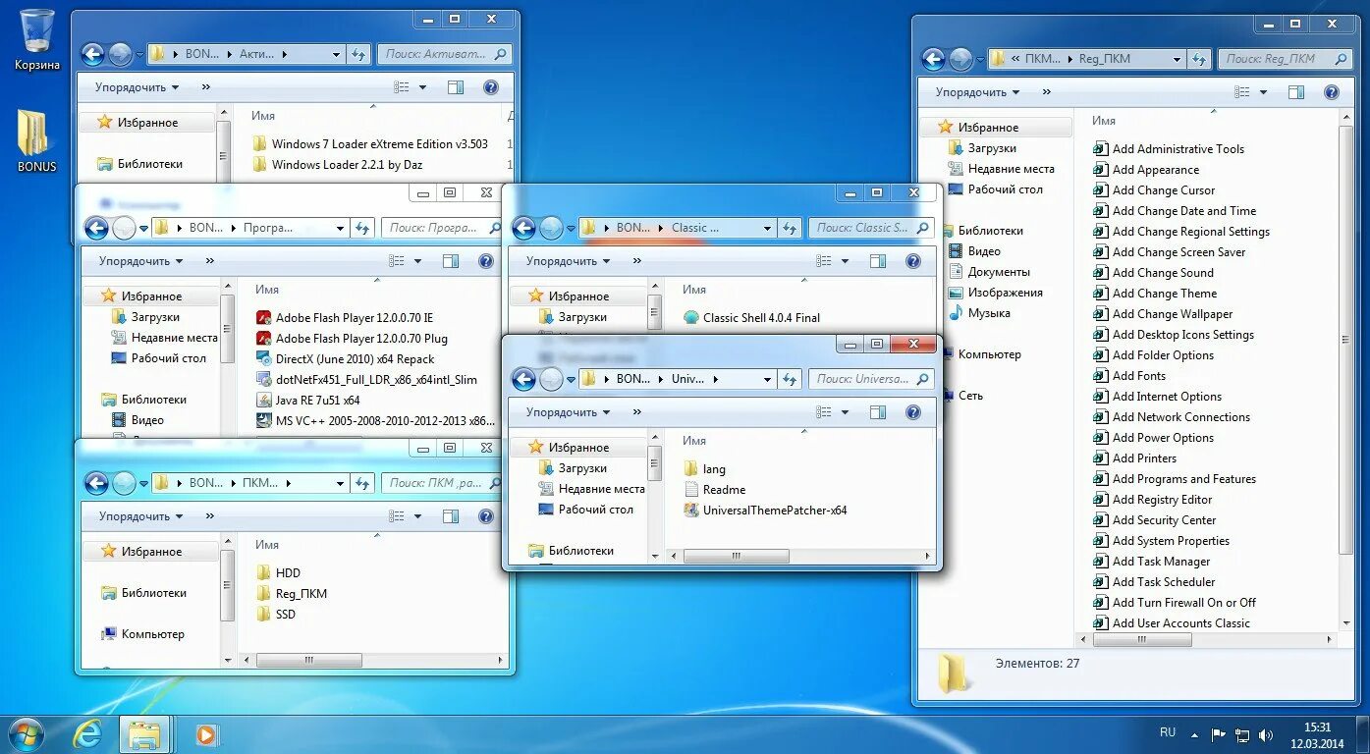Select UniversalThemePatcher-x64 file
The height and width of the screenshot is (754, 1370).
pyautogui.click(x=765, y=511)
